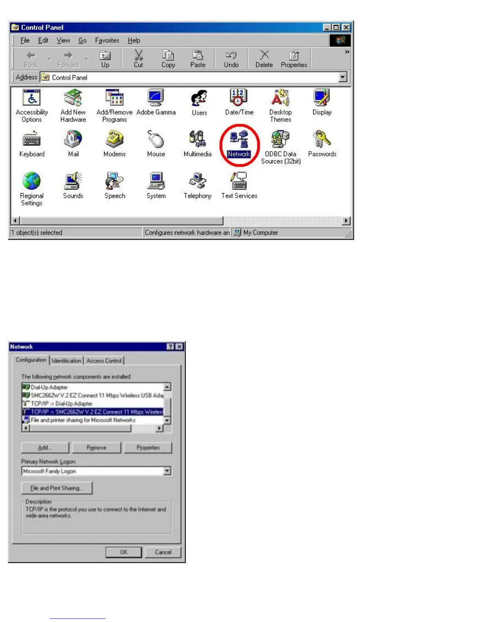This screenshot has width=481, height=622.
Task: Click the components list scroll down arrow
Action: 167,420
